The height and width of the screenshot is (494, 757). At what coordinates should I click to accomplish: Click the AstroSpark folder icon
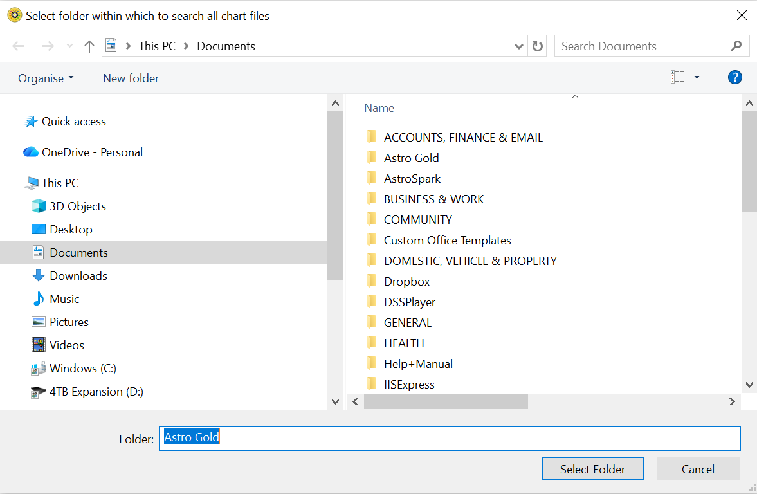pos(371,178)
